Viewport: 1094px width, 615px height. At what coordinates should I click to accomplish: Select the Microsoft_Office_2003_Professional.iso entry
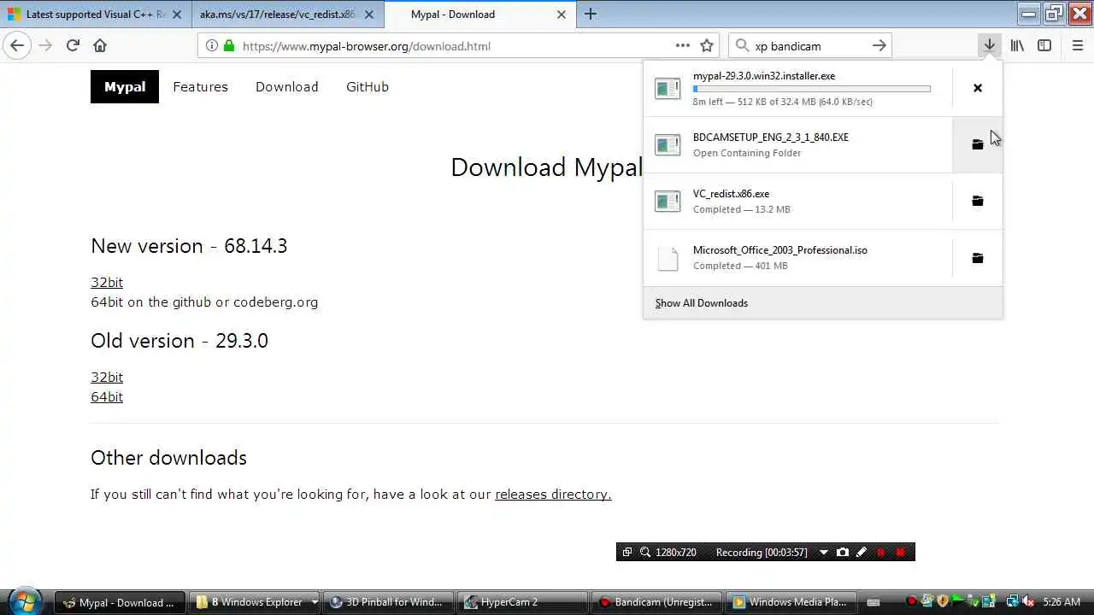tap(797, 258)
